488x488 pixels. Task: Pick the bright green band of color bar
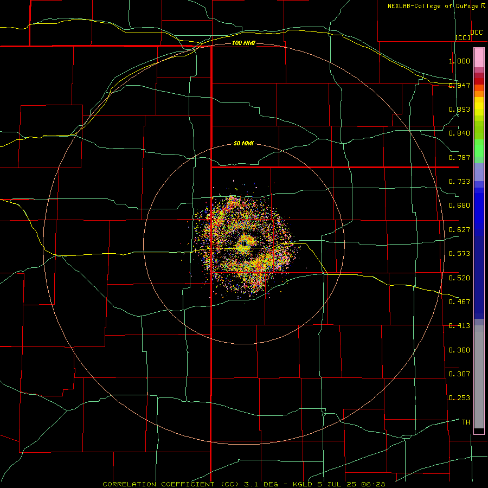click(479, 148)
